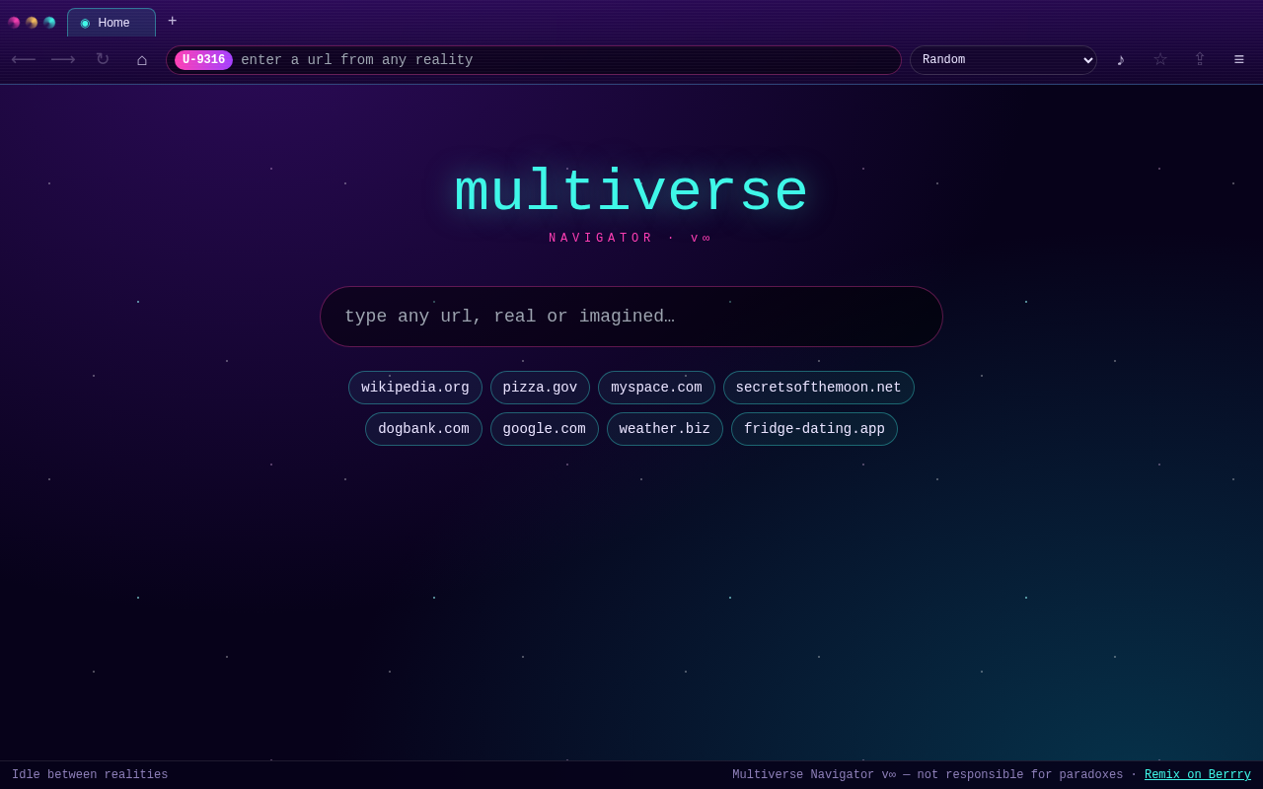Click the back navigation arrow
The height and width of the screenshot is (789, 1263).
pyautogui.click(x=24, y=59)
